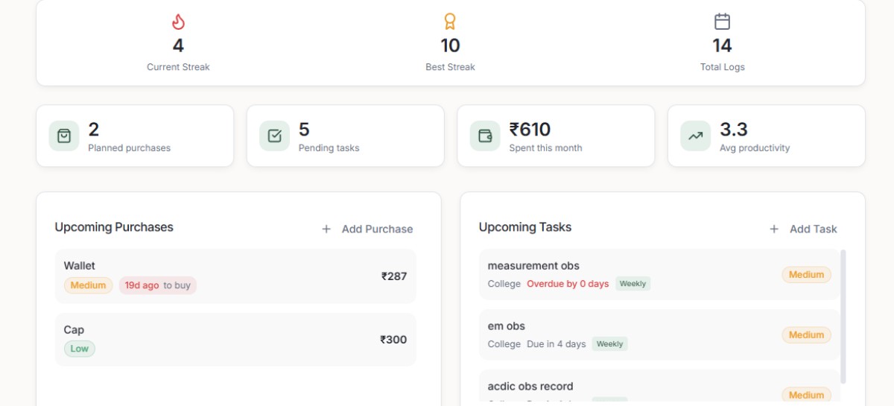Screen dimensions: 894x406
Task: Click the Best Streak award ribbon icon
Action: (450, 22)
